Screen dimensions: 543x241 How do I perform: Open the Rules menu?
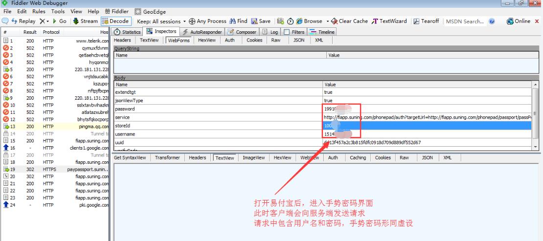pos(39,11)
